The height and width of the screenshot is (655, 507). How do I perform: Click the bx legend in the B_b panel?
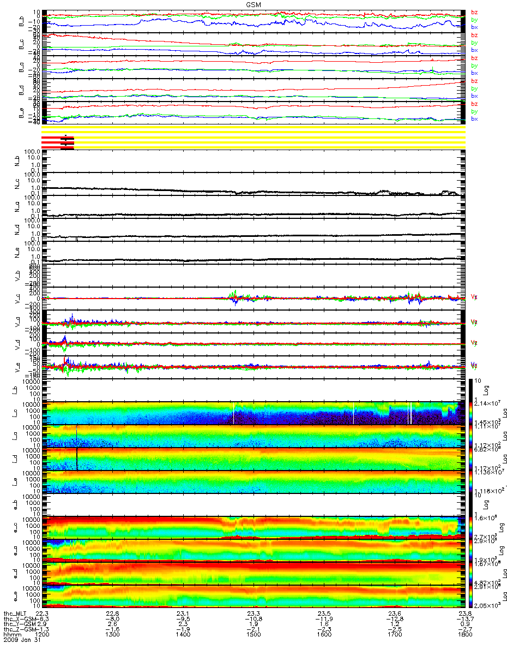[474, 27]
